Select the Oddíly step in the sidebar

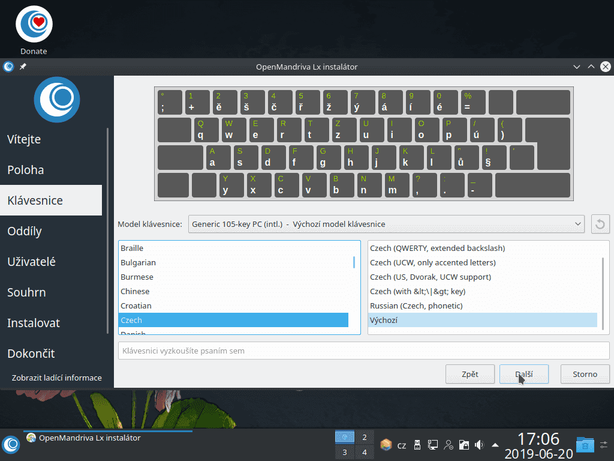[x=25, y=231]
